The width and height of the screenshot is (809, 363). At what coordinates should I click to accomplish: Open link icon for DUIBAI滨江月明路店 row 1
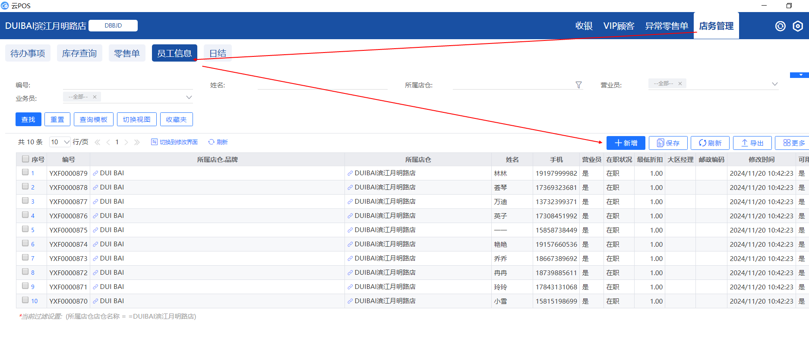pos(350,173)
